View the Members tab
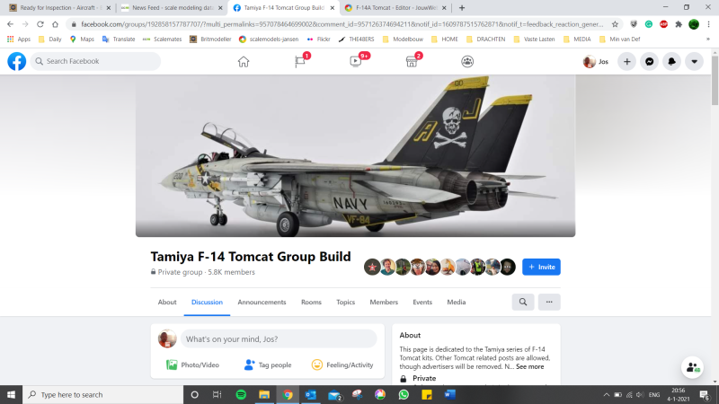Viewport: 719px width, 404px height. click(x=384, y=302)
